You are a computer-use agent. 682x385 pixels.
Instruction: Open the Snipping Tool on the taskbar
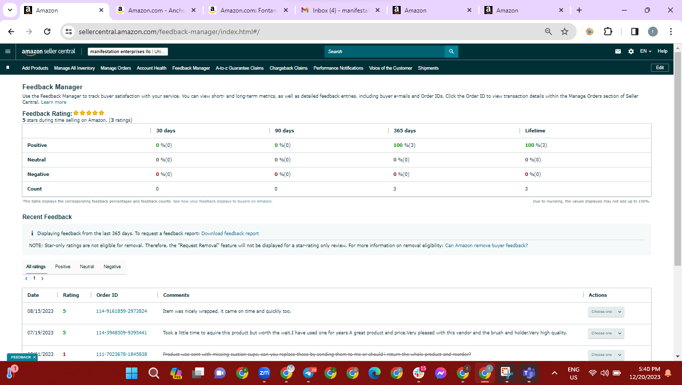tap(507, 373)
